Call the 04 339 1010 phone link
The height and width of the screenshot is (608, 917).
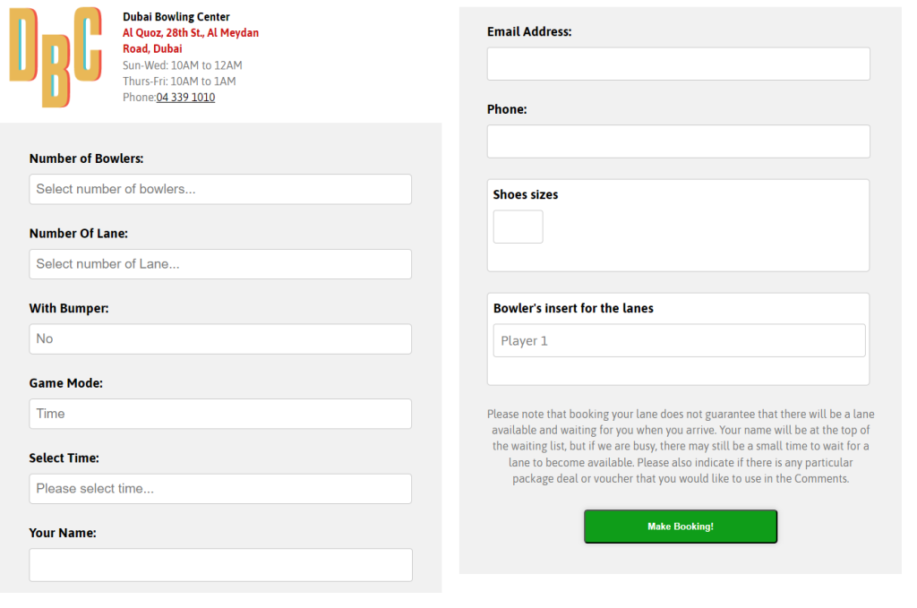tap(185, 98)
